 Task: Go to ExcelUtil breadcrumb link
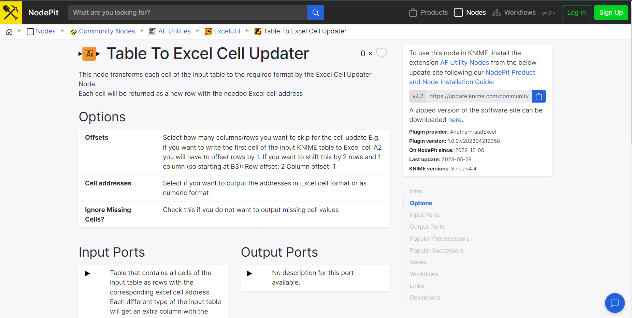tap(227, 31)
